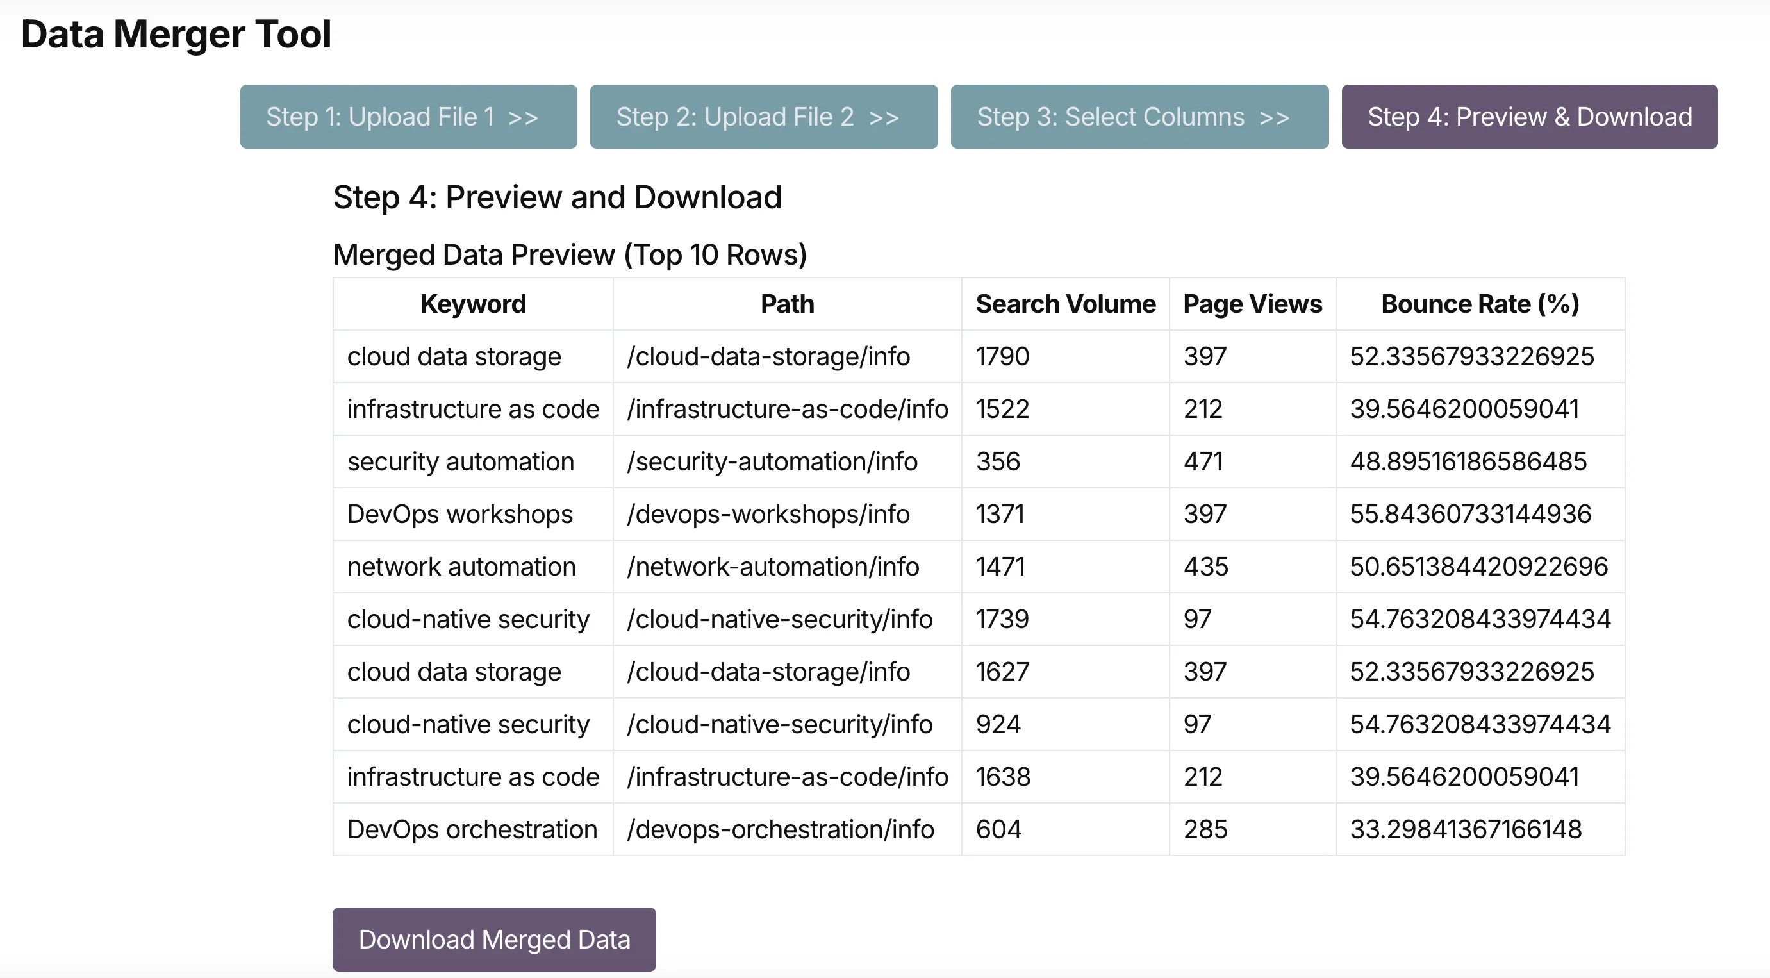Click the 'Step 4: Preview and Download' heading

tap(558, 198)
